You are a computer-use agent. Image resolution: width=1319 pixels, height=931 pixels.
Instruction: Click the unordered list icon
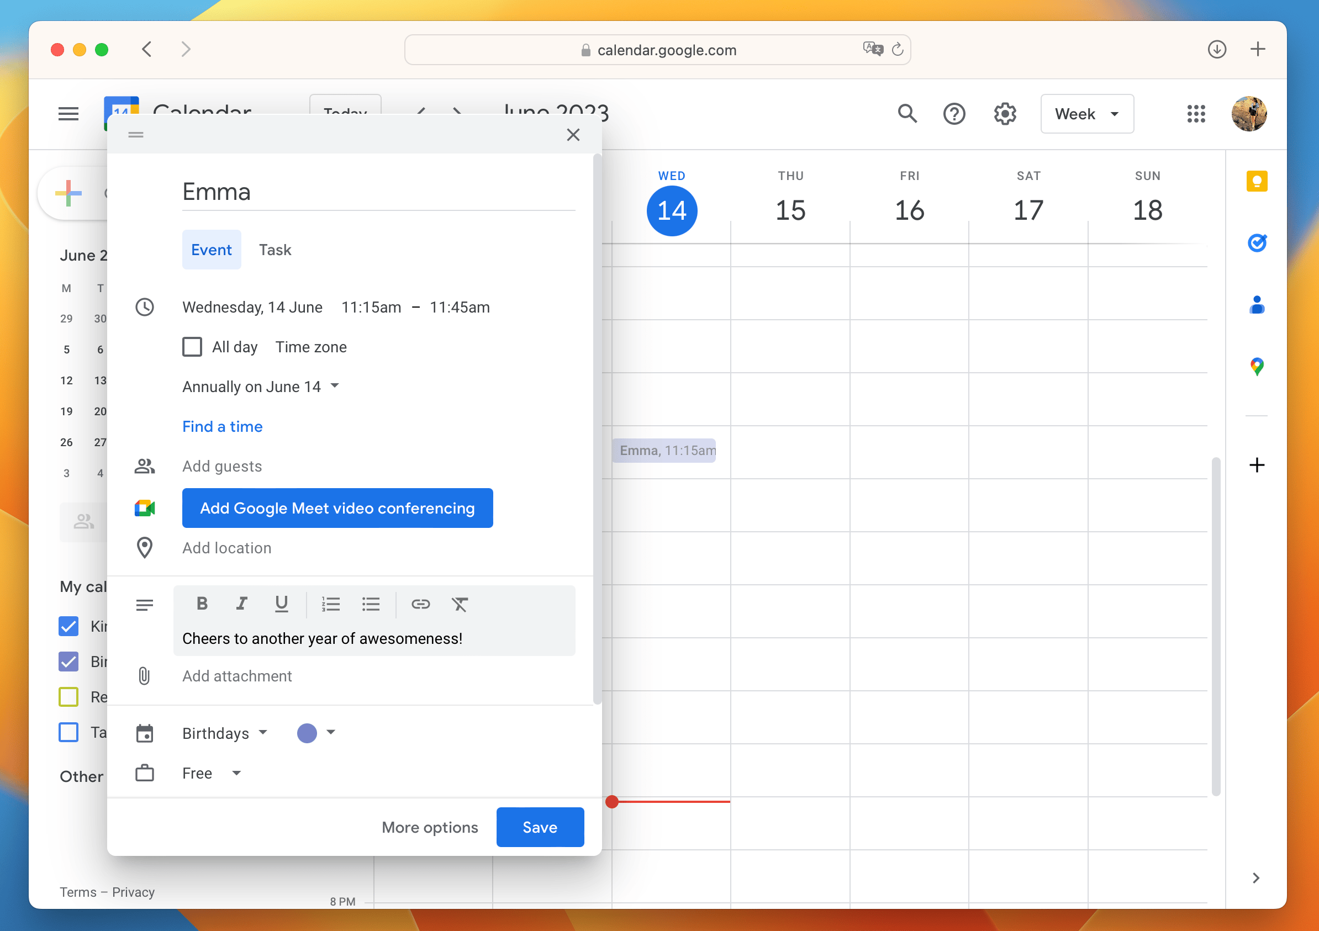coord(370,604)
